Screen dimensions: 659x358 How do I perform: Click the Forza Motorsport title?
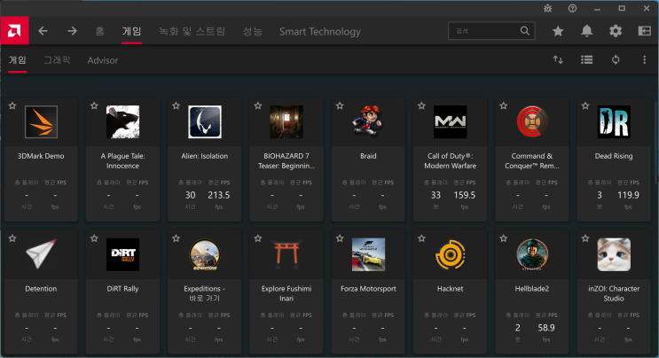pos(368,289)
